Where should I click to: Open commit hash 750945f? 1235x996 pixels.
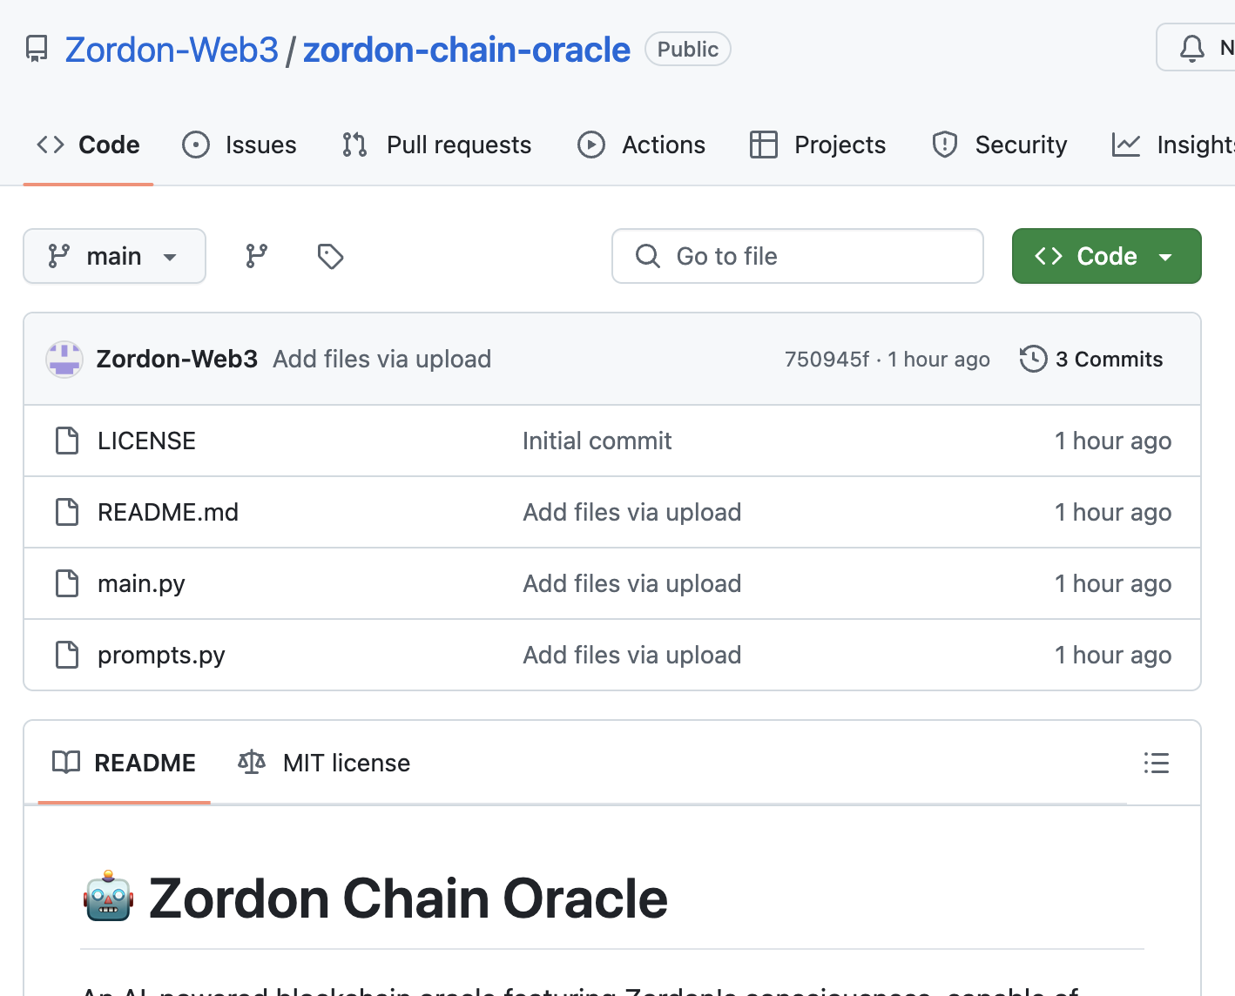826,360
